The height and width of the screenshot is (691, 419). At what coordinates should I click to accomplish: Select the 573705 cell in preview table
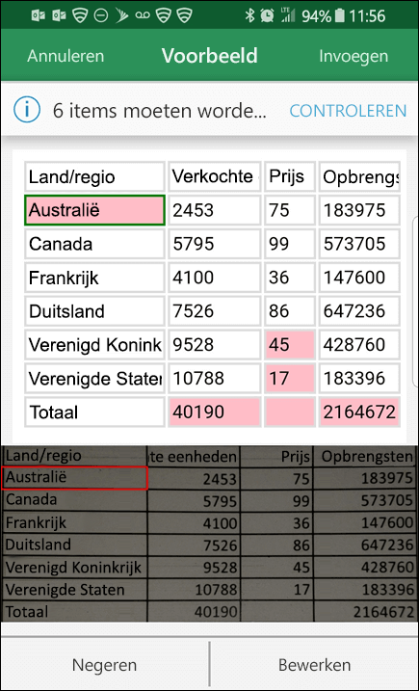359,244
